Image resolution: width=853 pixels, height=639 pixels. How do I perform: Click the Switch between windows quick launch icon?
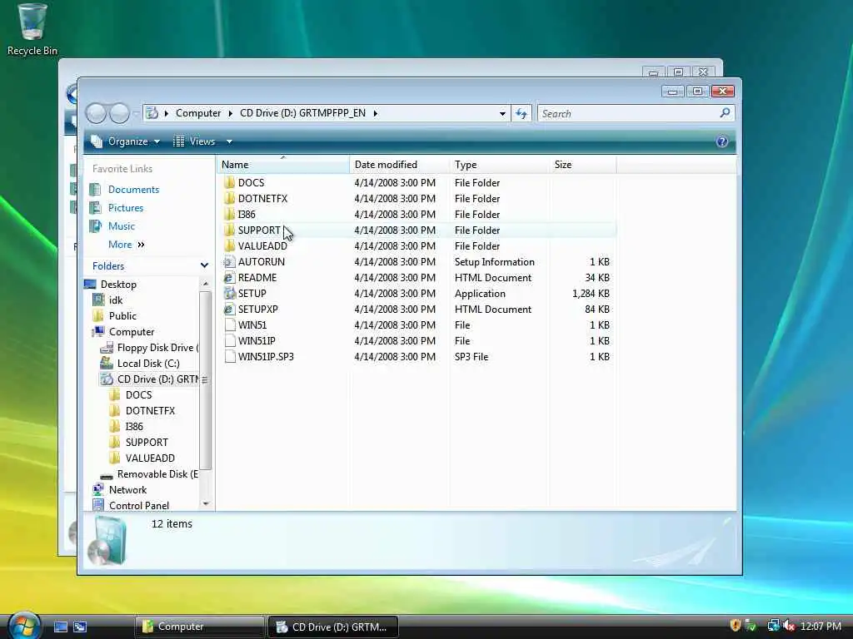click(80, 627)
